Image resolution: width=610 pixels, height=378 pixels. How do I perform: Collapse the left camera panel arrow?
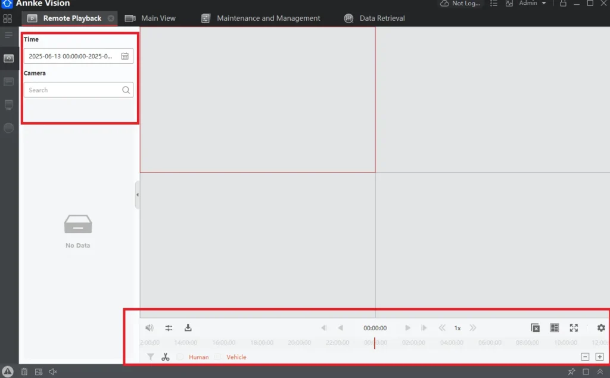coord(138,194)
